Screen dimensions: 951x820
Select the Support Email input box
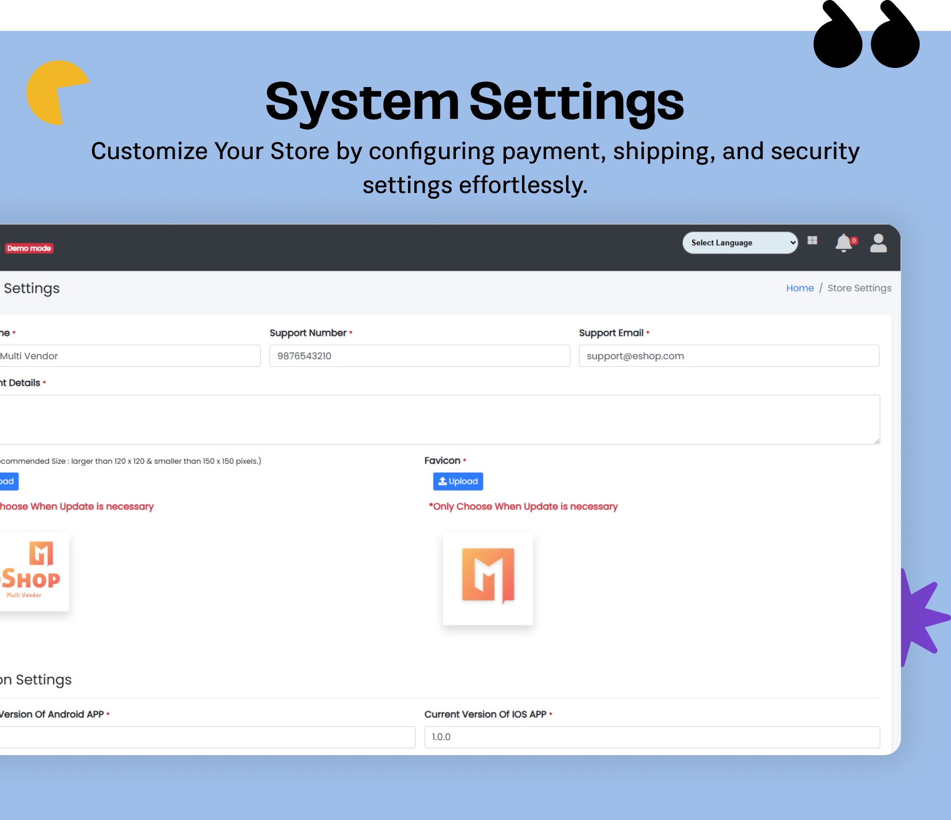(x=729, y=356)
